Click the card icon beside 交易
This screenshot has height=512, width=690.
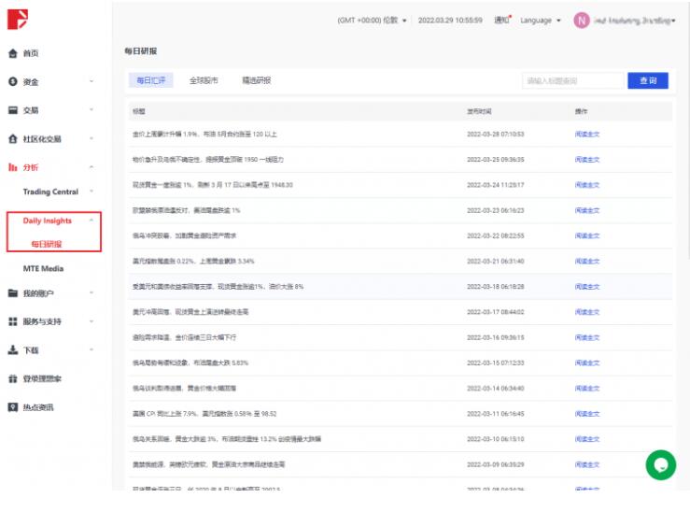[13, 110]
